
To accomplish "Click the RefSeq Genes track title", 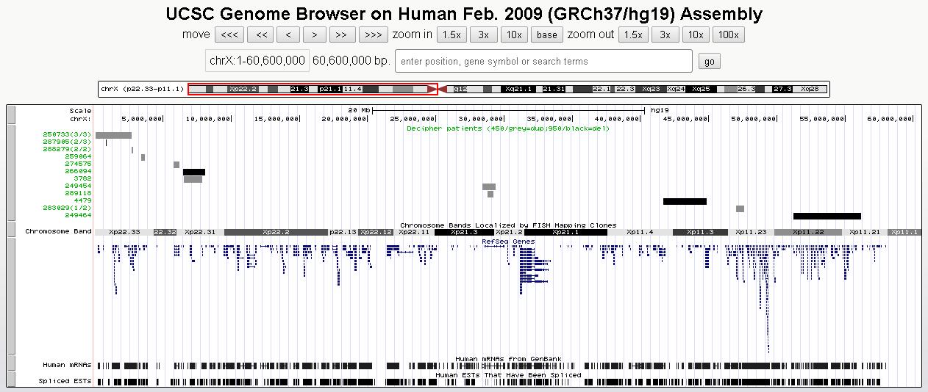I will 508,241.
